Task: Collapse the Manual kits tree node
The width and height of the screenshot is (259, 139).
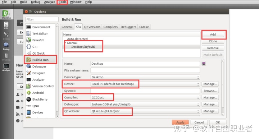Action: [65, 43]
